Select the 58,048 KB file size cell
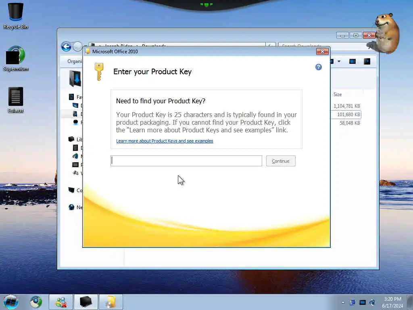413x310 pixels. tap(350, 123)
